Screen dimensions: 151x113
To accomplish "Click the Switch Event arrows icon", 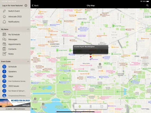I will (x=4, y=11).
